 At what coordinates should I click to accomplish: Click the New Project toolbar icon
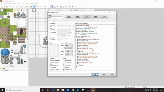click(2, 7)
